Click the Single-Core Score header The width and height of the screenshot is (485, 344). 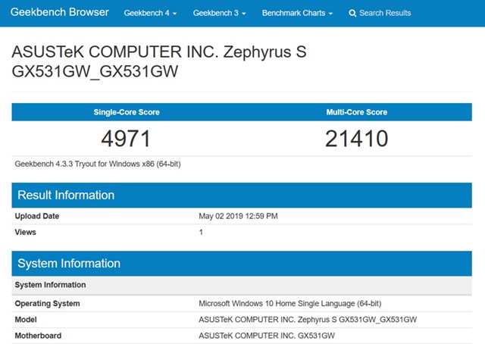127,112
